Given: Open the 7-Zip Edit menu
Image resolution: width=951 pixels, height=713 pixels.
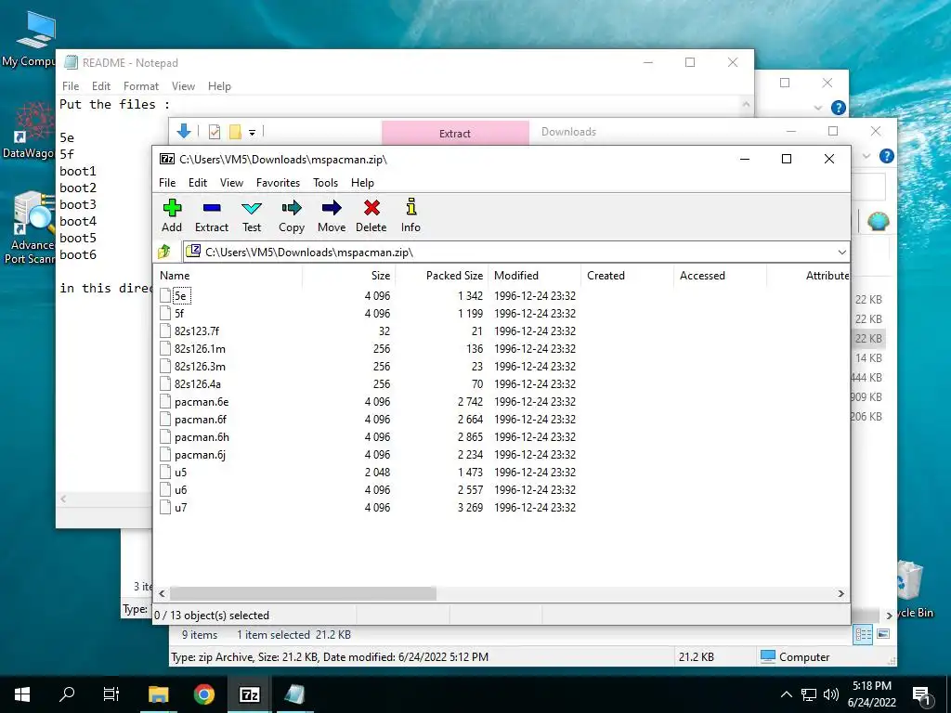Looking at the screenshot, I should (198, 183).
